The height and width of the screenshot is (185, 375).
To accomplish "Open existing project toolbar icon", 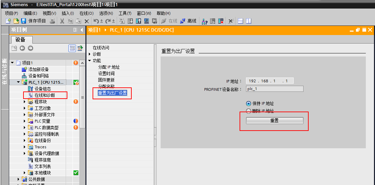I will (x=16, y=21).
